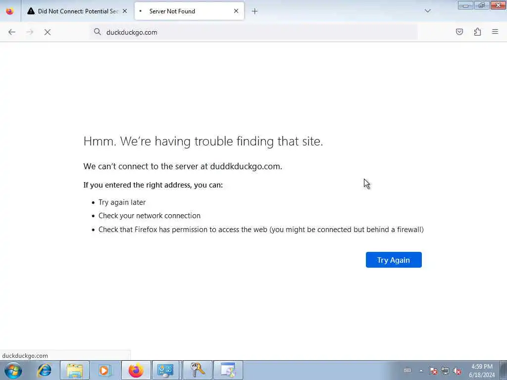This screenshot has height=380, width=507.
Task: Stop loading the page
Action: click(x=48, y=32)
